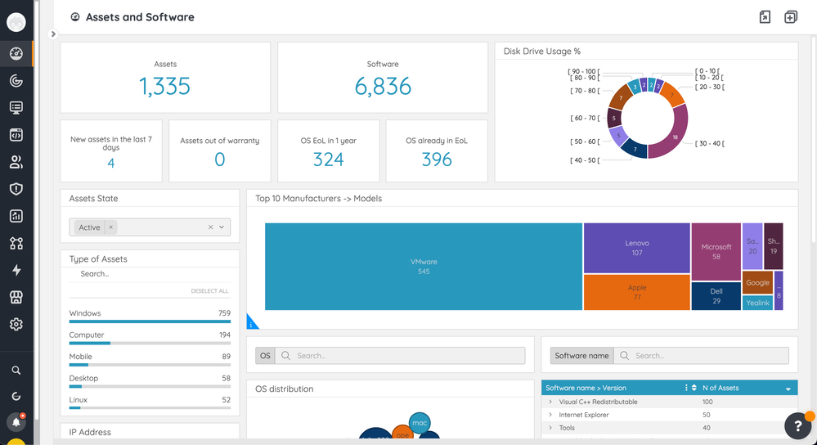Viewport: 817px width, 445px height.
Task: Click the lightning bolt automation icon
Action: point(16,270)
